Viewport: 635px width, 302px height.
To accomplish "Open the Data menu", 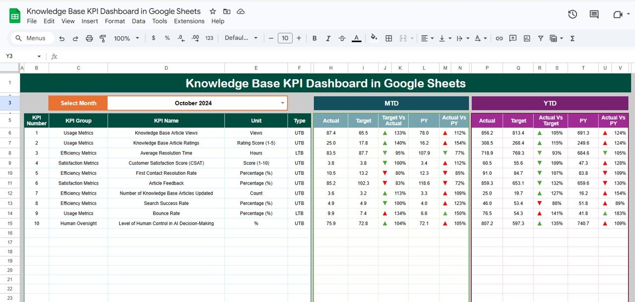I will [138, 21].
